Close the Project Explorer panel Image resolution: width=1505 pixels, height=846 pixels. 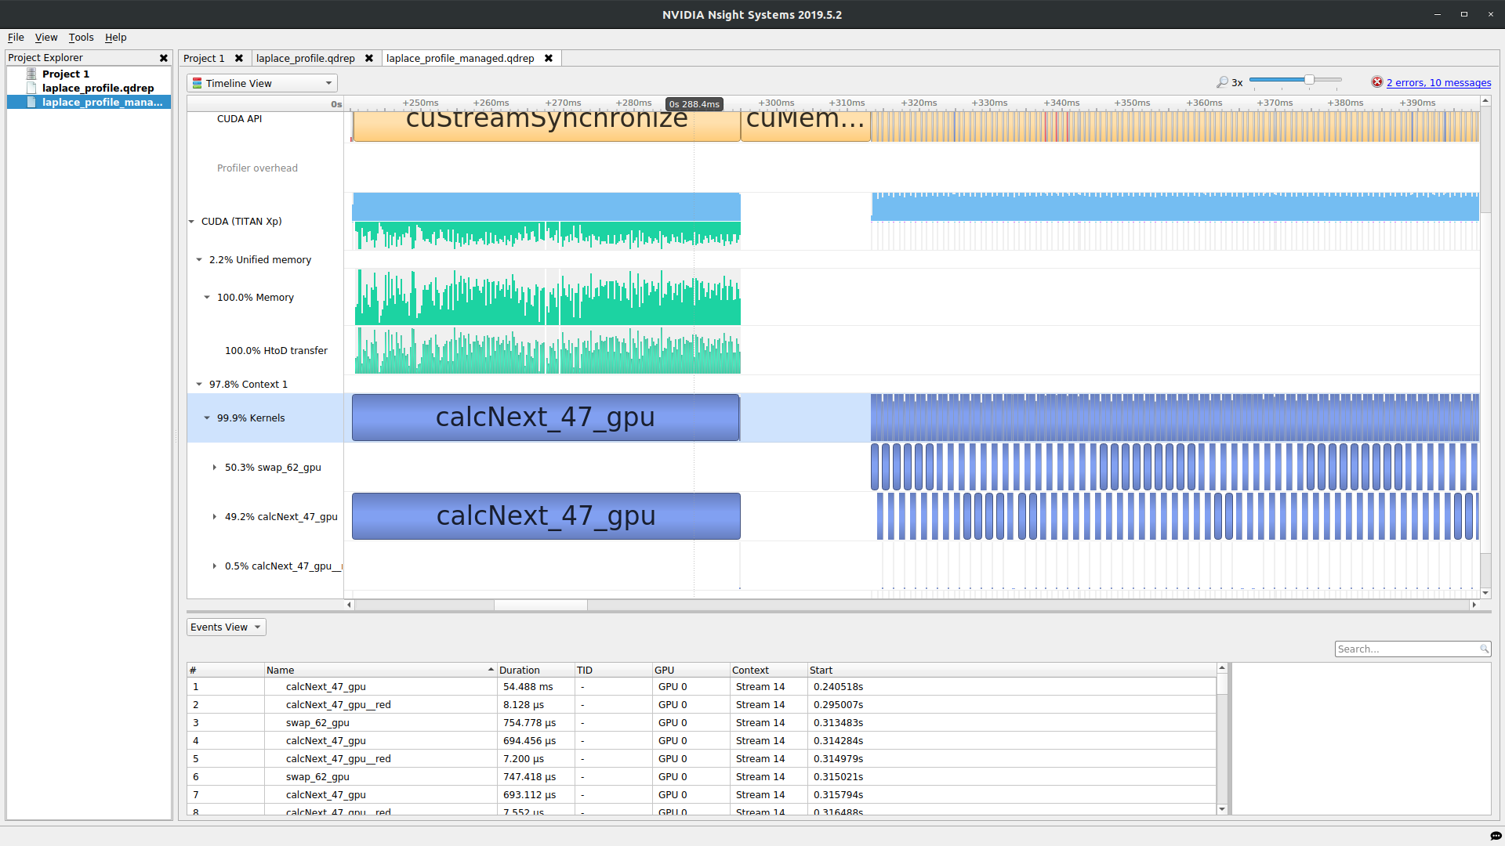coord(163,58)
